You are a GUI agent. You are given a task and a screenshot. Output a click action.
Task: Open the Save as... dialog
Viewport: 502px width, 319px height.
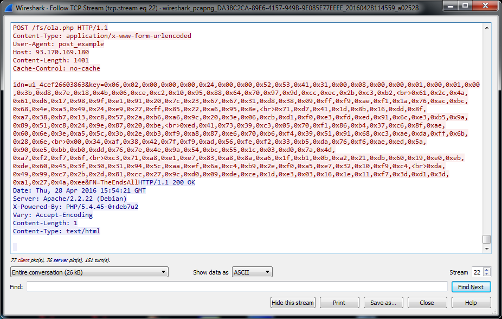tap(383, 303)
